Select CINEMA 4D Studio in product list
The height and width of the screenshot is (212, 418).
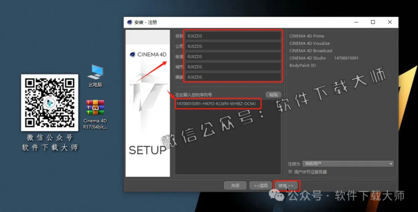307,58
